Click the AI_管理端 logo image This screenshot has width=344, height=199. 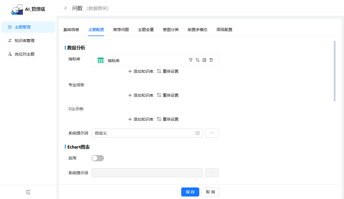pos(17,9)
